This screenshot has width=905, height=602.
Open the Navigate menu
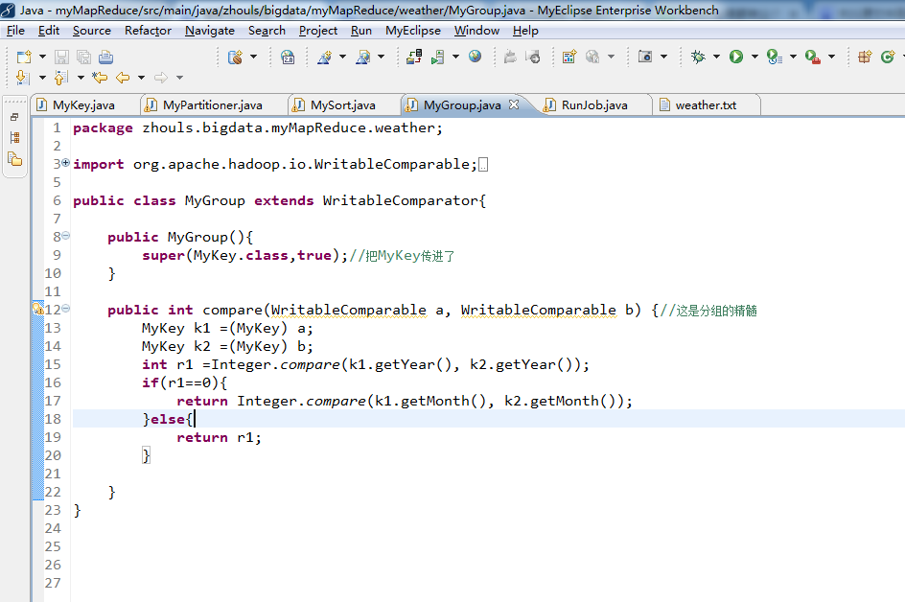tap(210, 31)
